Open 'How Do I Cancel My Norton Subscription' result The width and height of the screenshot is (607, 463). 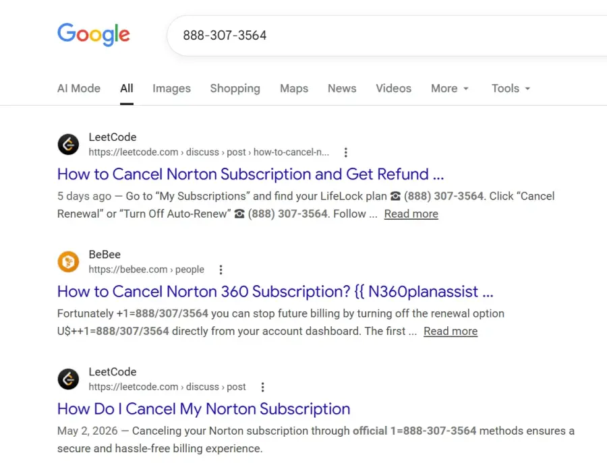click(204, 408)
